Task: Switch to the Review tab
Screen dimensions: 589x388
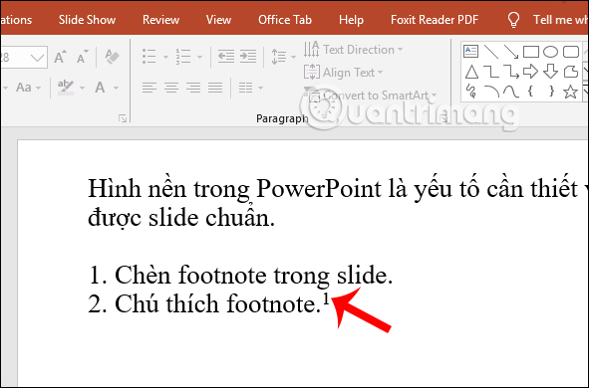Action: coord(160,20)
